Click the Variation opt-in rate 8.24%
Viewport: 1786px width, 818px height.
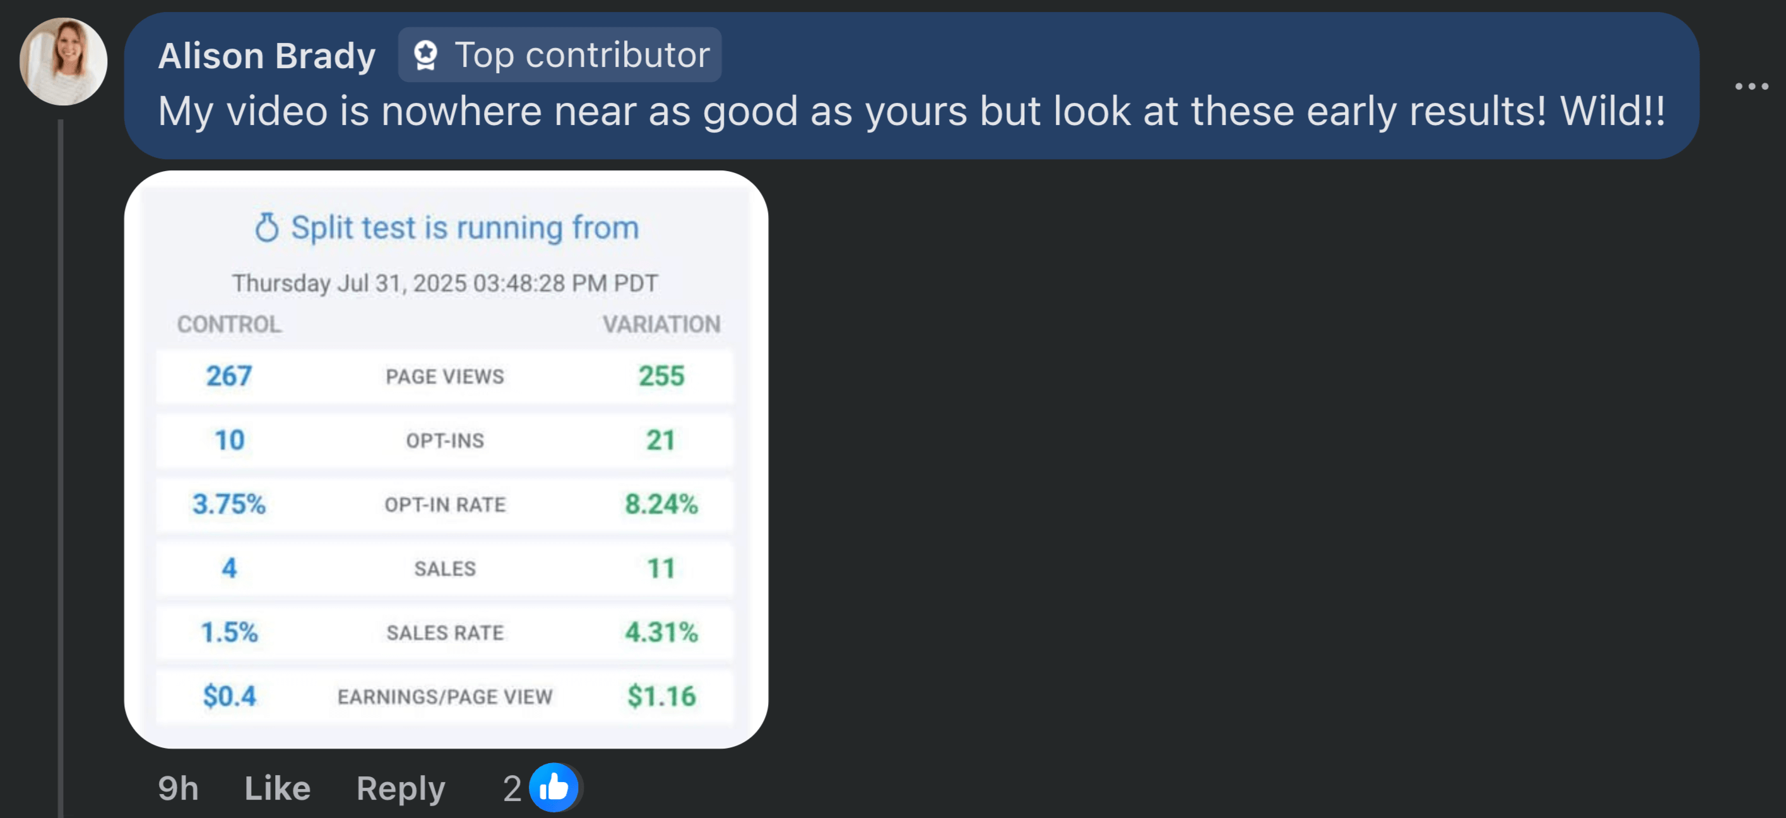pos(661,504)
